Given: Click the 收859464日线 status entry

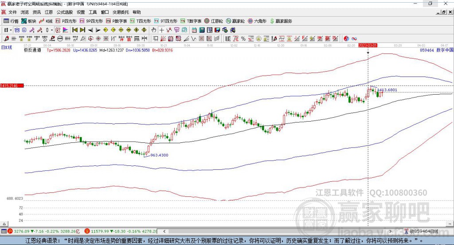Looking at the screenshot, I should point(421,231).
